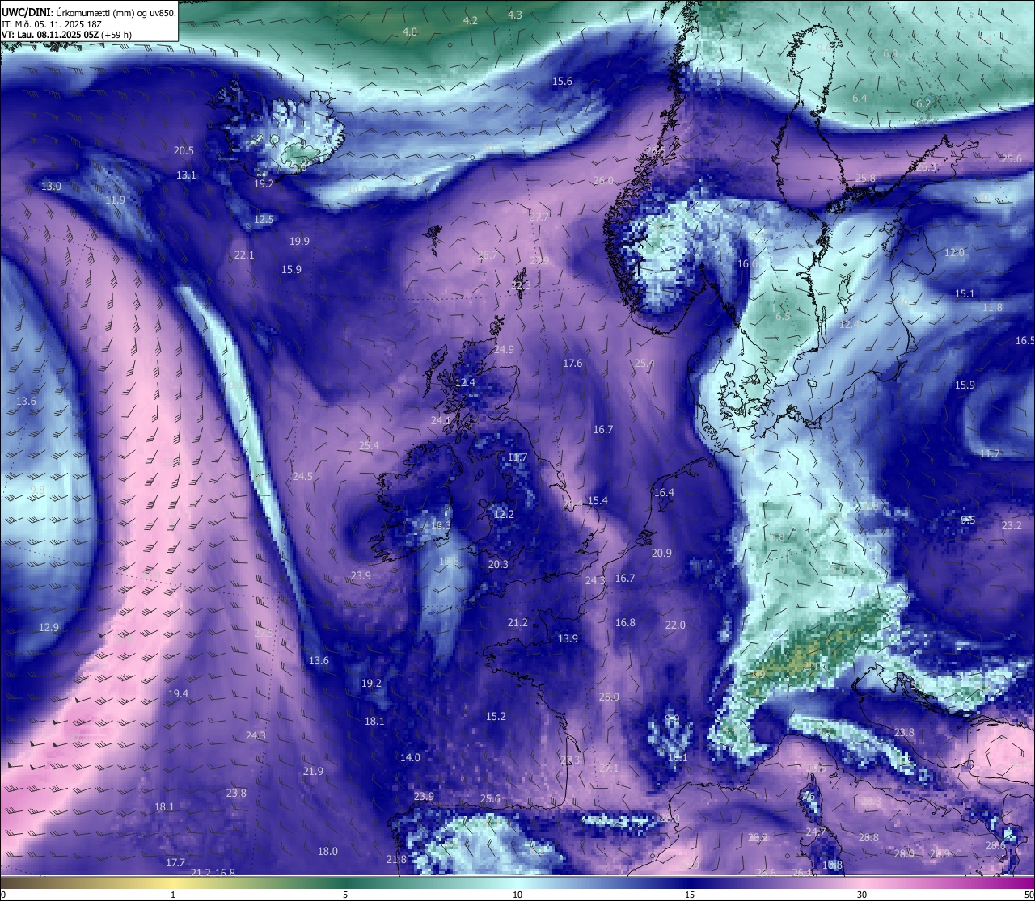
Task: Click the 6.2 value over Finland
Action: click(x=923, y=104)
